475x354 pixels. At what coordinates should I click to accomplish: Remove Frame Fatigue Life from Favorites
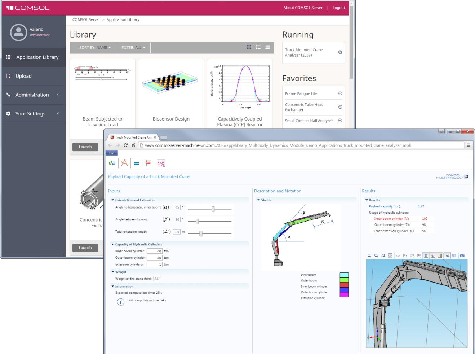pyautogui.click(x=340, y=93)
